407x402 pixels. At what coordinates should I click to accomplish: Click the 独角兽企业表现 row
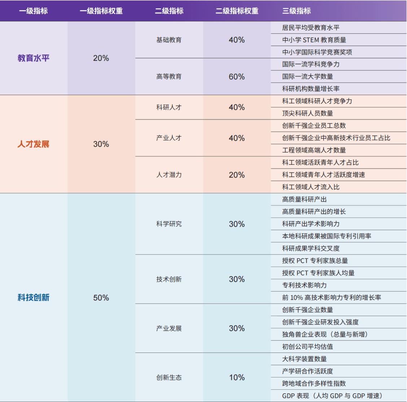pyautogui.click(x=325, y=334)
